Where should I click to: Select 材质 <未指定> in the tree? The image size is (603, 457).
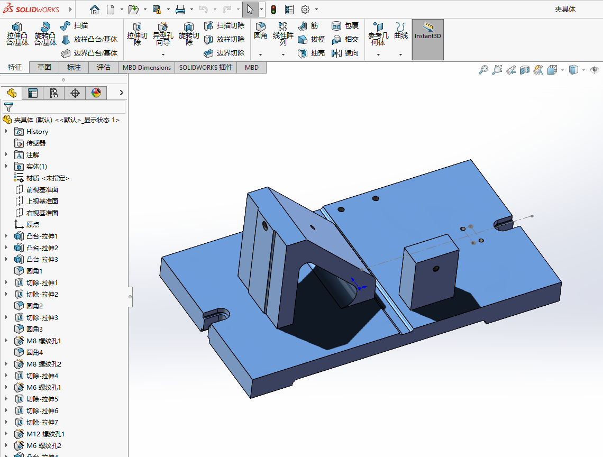pos(48,178)
